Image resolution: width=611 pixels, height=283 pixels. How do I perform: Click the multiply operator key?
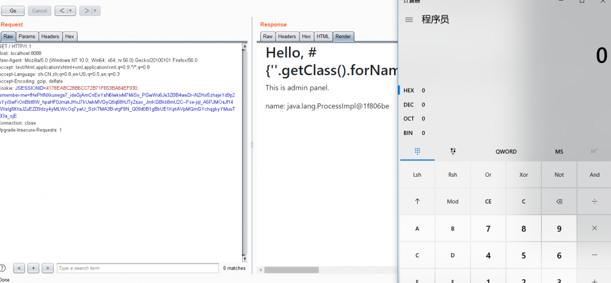coord(595,229)
